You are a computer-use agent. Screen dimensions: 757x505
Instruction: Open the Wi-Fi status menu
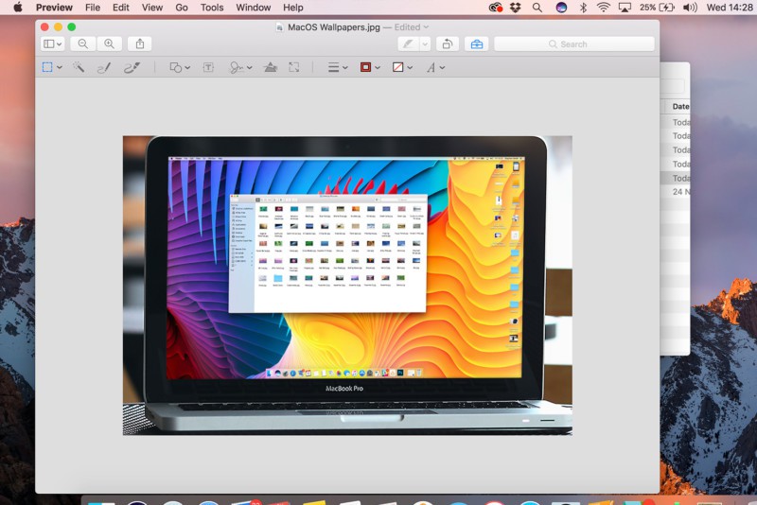coord(603,8)
